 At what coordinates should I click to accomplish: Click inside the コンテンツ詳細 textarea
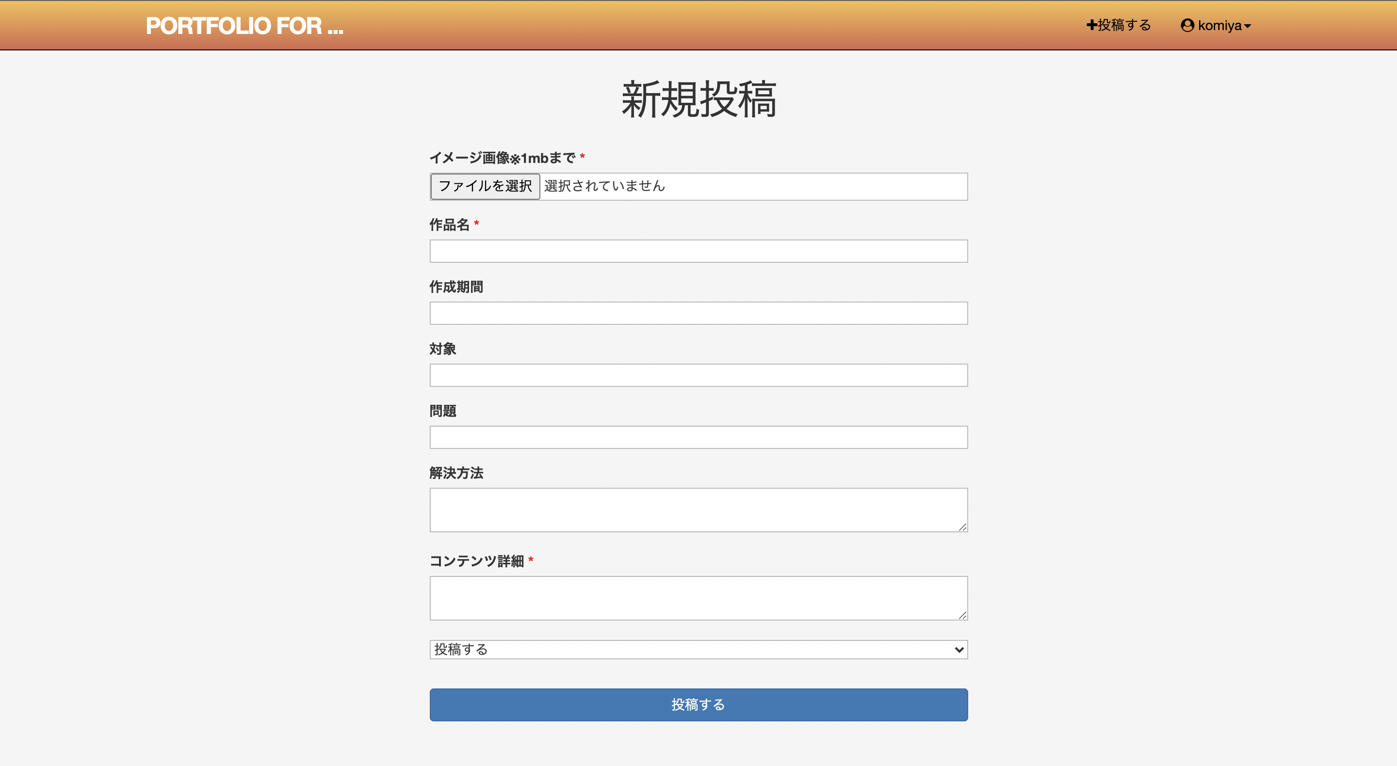pos(698,598)
